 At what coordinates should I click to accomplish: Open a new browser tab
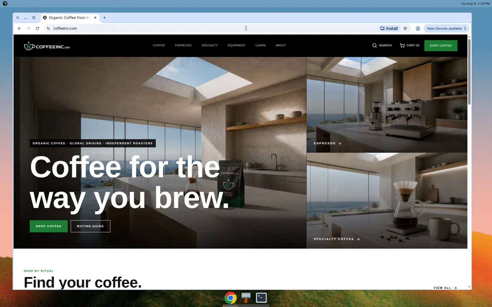click(105, 17)
